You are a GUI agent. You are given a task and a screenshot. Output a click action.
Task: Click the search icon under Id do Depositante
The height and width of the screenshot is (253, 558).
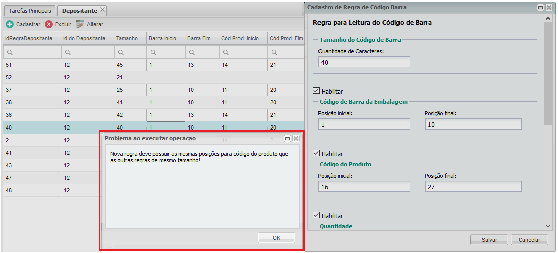[x=67, y=53]
